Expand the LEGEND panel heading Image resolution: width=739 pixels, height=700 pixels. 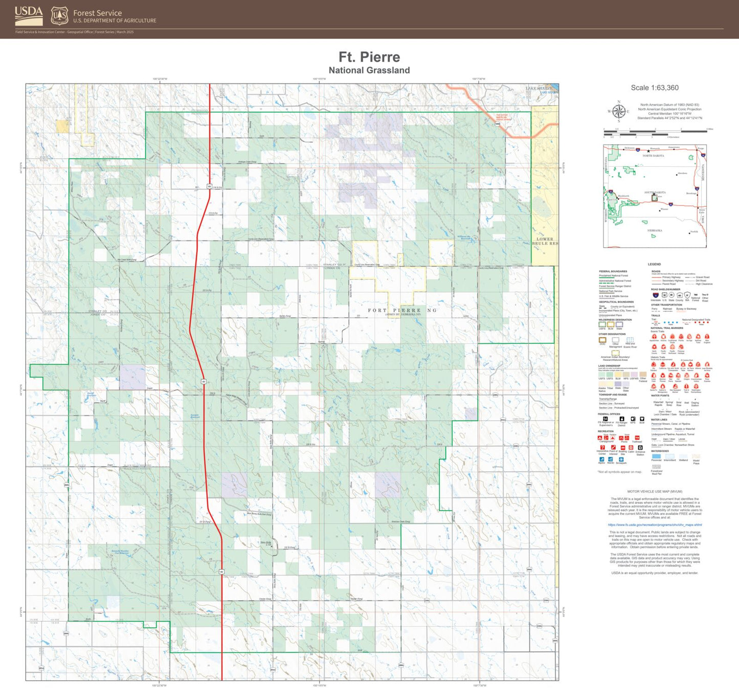[655, 264]
